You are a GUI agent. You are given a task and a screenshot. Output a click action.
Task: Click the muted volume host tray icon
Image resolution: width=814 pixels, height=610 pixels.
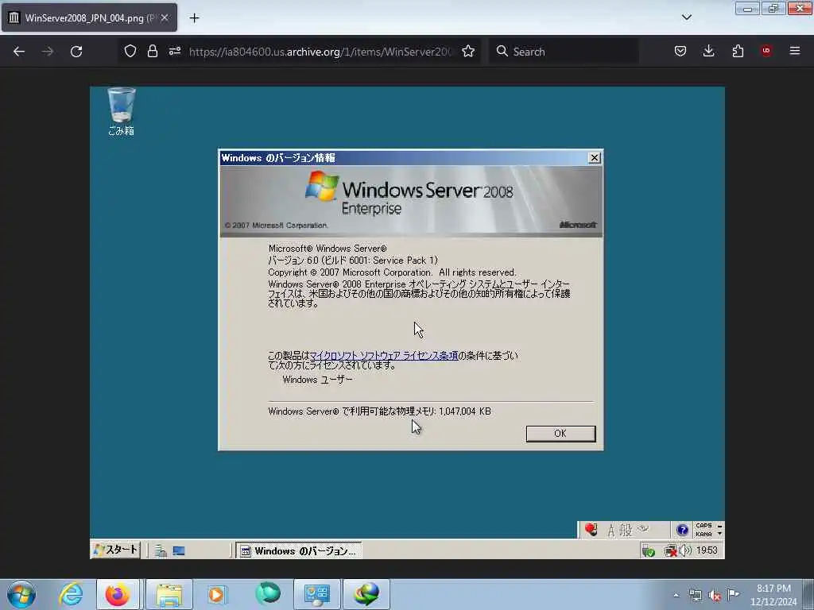pyautogui.click(x=715, y=596)
